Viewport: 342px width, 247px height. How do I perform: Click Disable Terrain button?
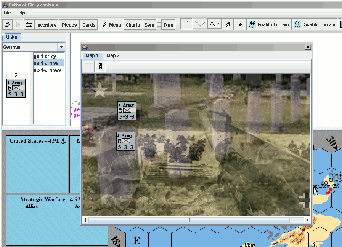[314, 24]
